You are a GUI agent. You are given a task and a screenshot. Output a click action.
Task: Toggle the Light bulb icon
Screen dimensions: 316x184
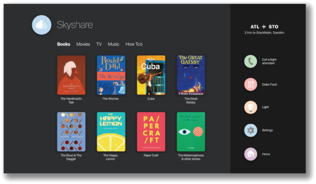pos(251,107)
